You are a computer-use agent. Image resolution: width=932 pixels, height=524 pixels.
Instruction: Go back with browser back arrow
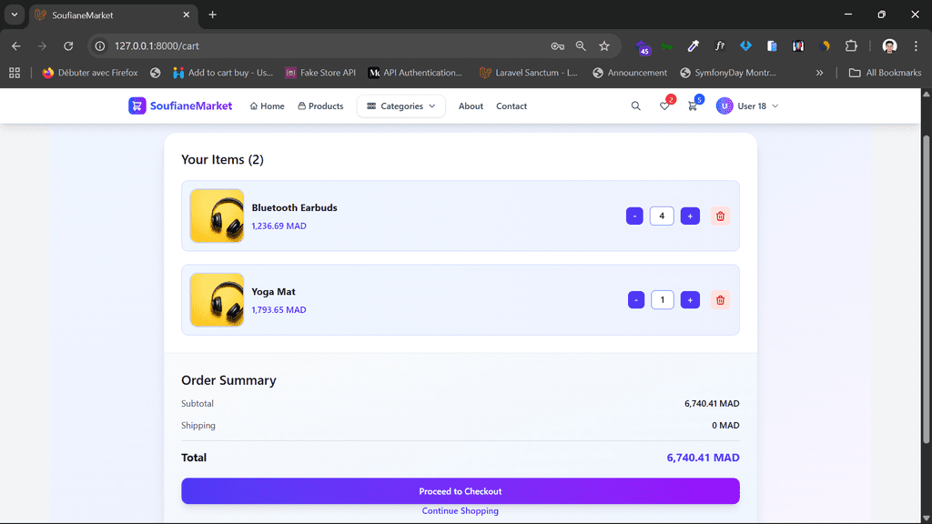tap(16, 45)
